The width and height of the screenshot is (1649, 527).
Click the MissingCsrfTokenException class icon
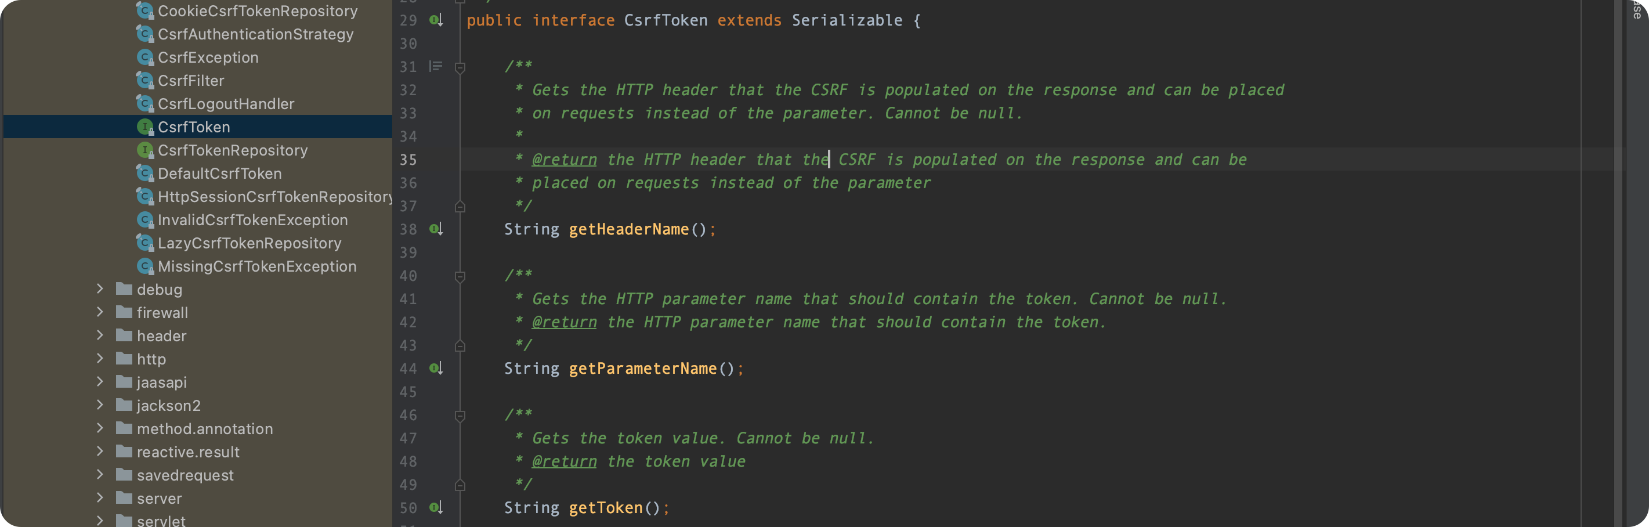(145, 266)
